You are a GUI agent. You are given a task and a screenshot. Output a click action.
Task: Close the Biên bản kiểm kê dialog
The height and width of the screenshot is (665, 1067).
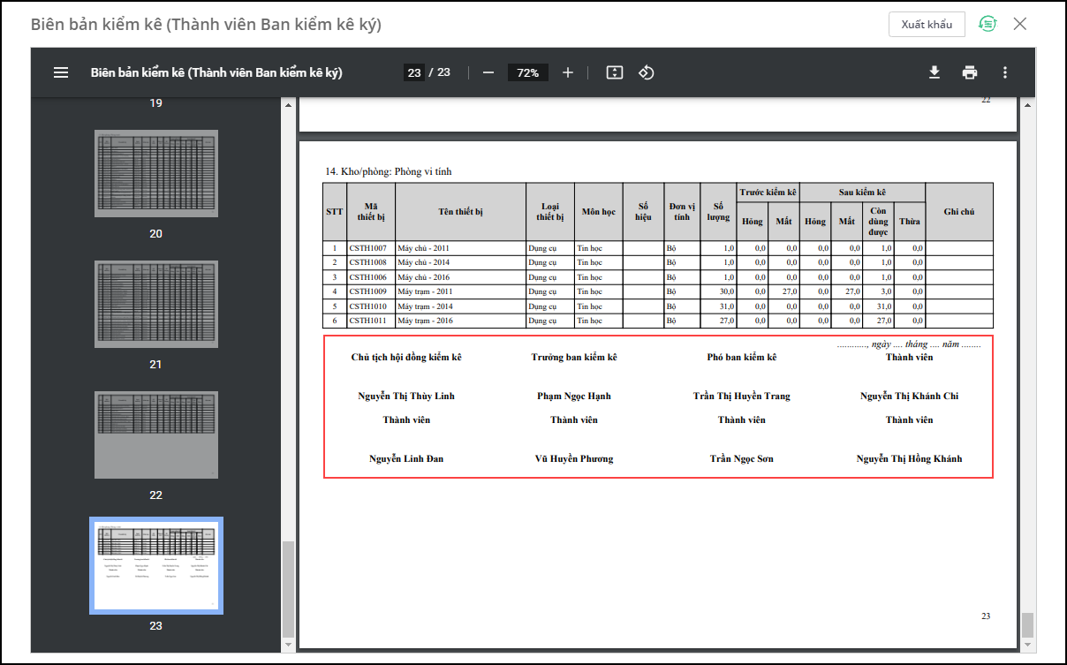tap(1020, 24)
